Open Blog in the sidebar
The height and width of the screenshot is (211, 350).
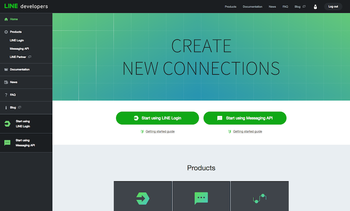tap(13, 107)
